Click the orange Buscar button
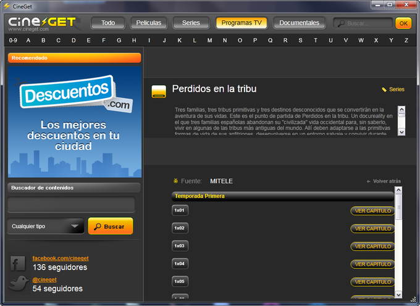The width and height of the screenshot is (420, 306). 111,226
